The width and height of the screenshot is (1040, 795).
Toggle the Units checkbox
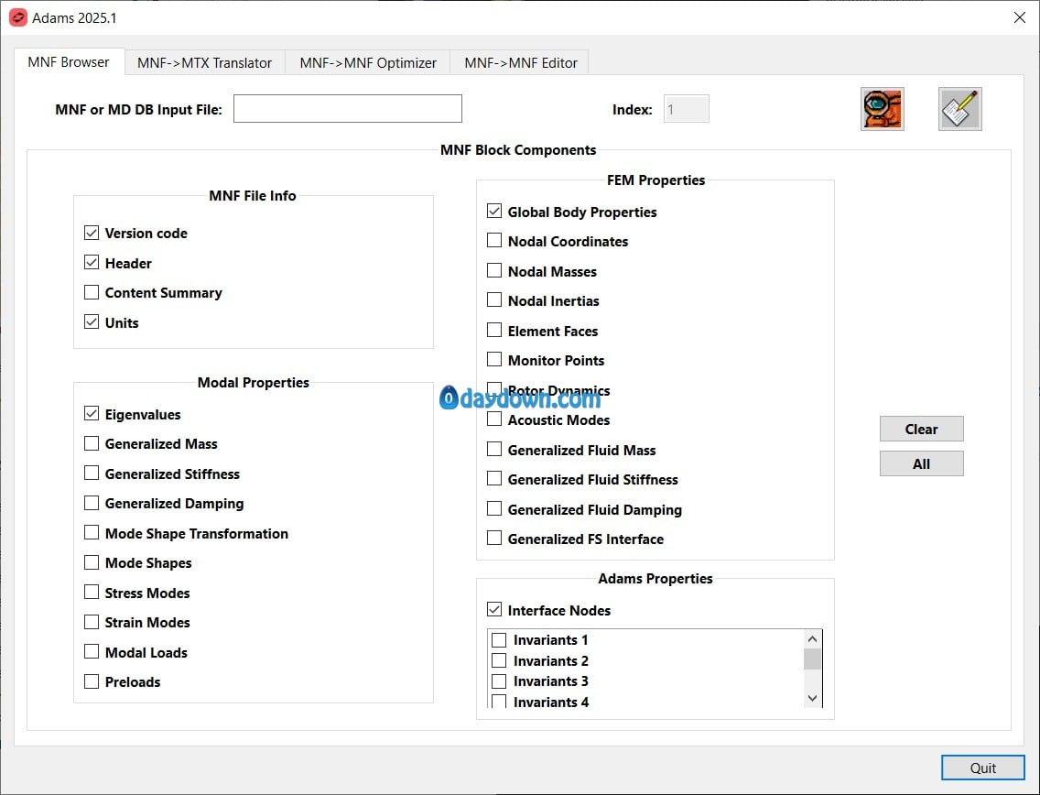[x=92, y=322]
